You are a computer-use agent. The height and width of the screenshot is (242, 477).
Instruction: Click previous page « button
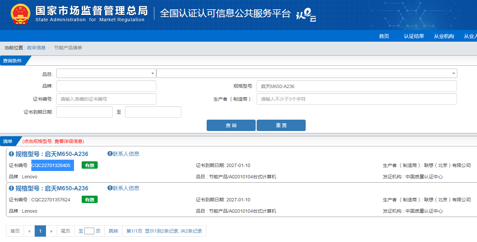coord(29,231)
